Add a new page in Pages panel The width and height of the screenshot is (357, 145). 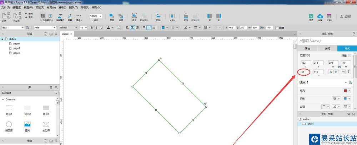tap(46, 34)
